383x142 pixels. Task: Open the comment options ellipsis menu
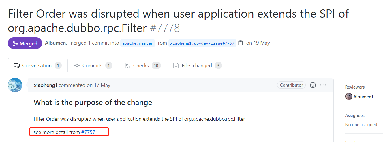[x=323, y=85]
